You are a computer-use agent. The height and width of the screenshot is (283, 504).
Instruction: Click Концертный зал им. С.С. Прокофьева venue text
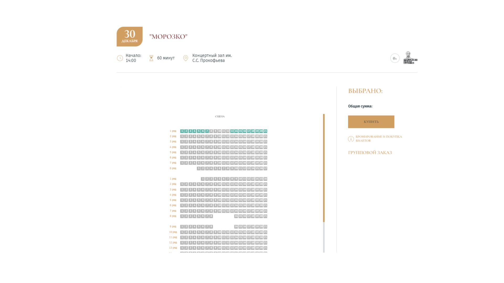click(212, 58)
